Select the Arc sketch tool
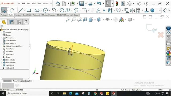 click(53, 10)
